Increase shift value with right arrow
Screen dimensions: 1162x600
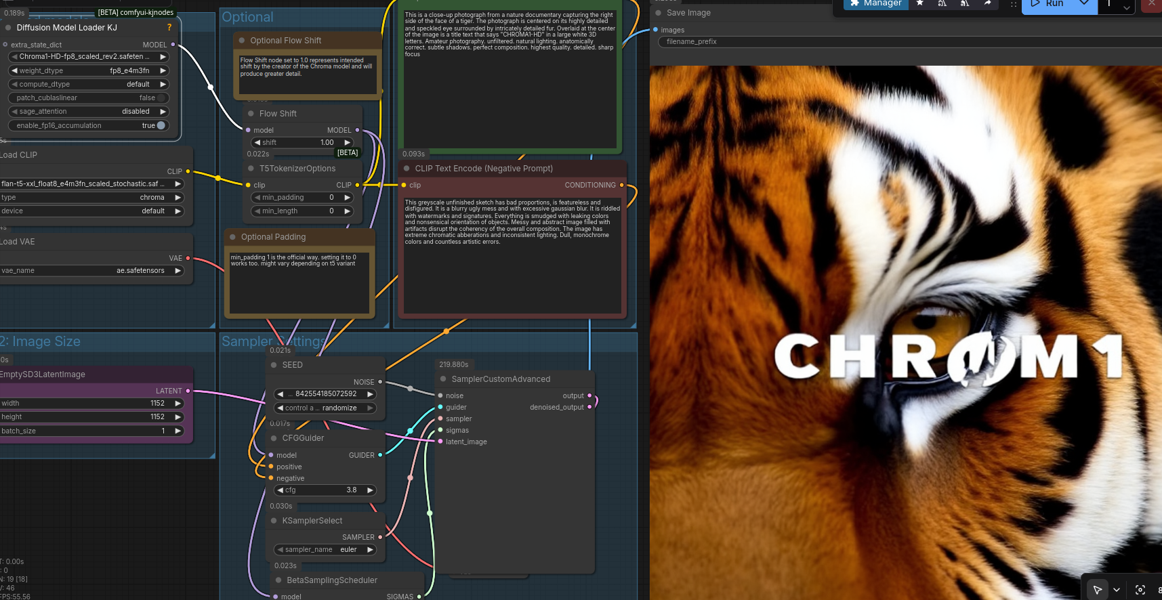(x=348, y=142)
